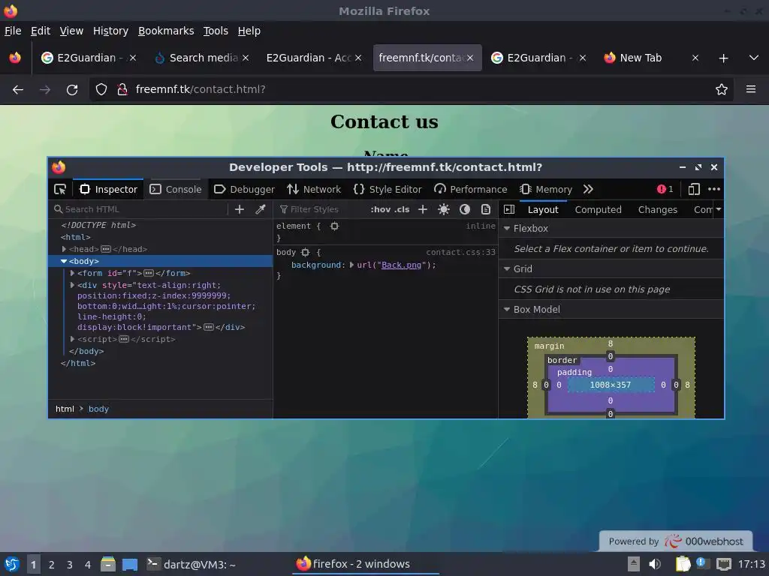
Task: Click the 1008×357 content size value
Action: (x=610, y=385)
